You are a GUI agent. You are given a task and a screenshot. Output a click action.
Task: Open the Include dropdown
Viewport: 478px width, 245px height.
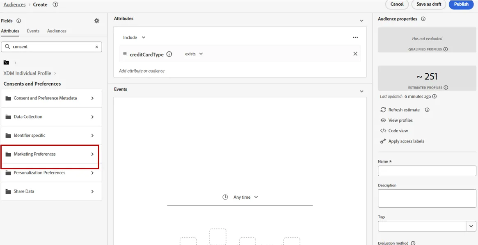tap(135, 37)
